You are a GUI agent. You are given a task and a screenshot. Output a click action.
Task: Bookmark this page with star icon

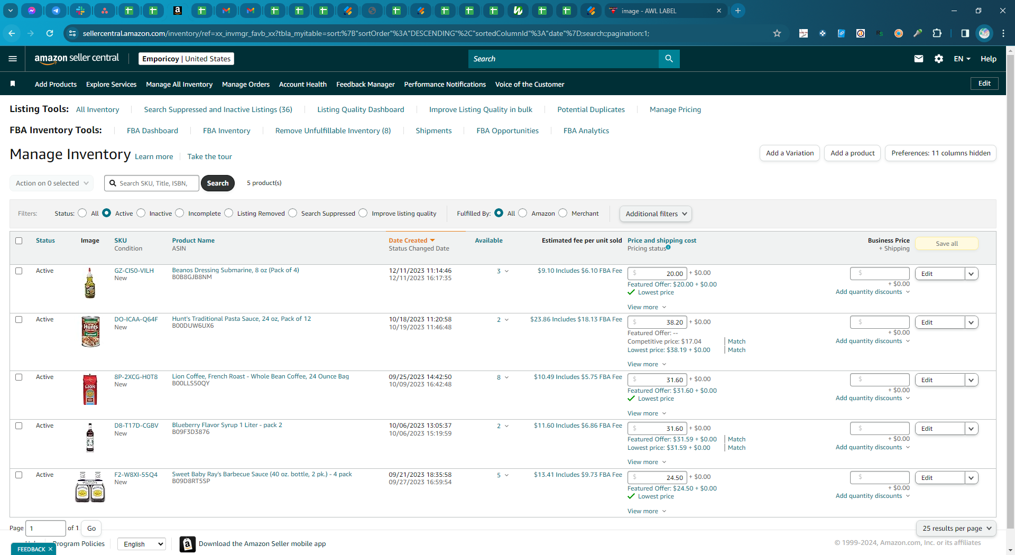tap(777, 33)
